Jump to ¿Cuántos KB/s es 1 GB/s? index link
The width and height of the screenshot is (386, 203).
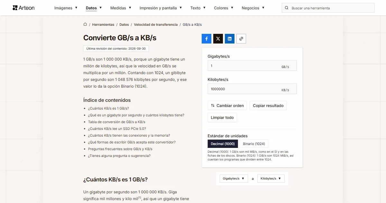tap(108, 109)
